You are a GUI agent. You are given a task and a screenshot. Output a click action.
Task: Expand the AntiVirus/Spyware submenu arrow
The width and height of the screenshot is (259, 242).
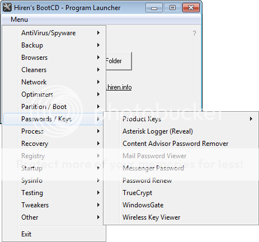pyautogui.click(x=98, y=33)
